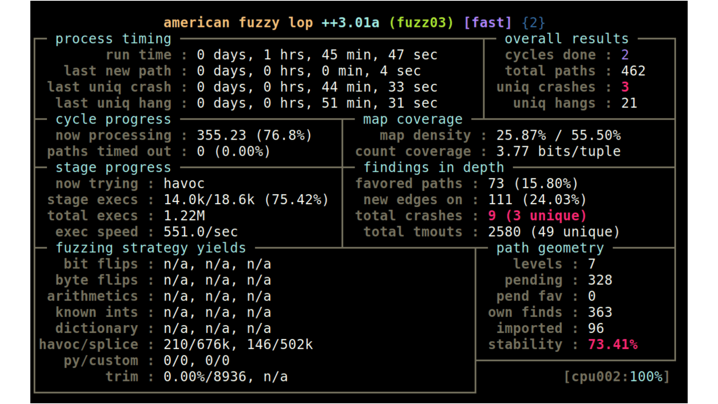Select the pend fav value 0
Image resolution: width=718 pixels, height=404 pixels.
[592, 296]
